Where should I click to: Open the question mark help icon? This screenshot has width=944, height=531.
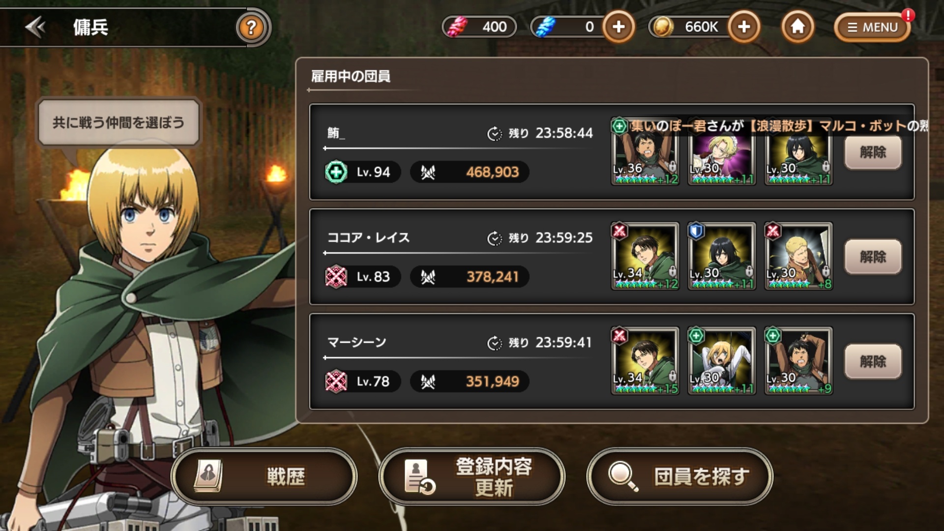click(251, 28)
